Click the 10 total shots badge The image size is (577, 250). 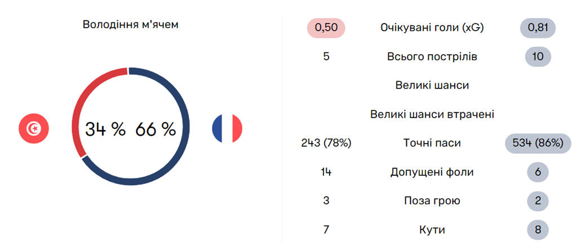(538, 57)
